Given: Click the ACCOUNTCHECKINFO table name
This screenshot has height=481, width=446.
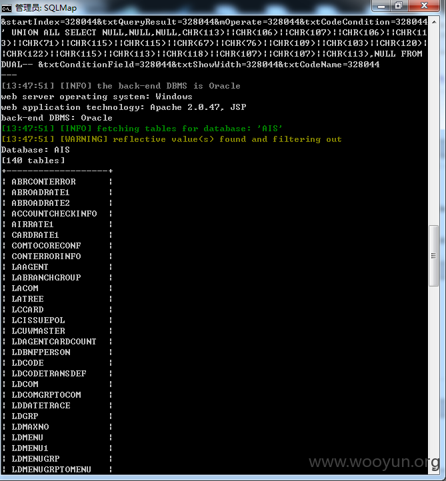Looking at the screenshot, I should [x=54, y=213].
